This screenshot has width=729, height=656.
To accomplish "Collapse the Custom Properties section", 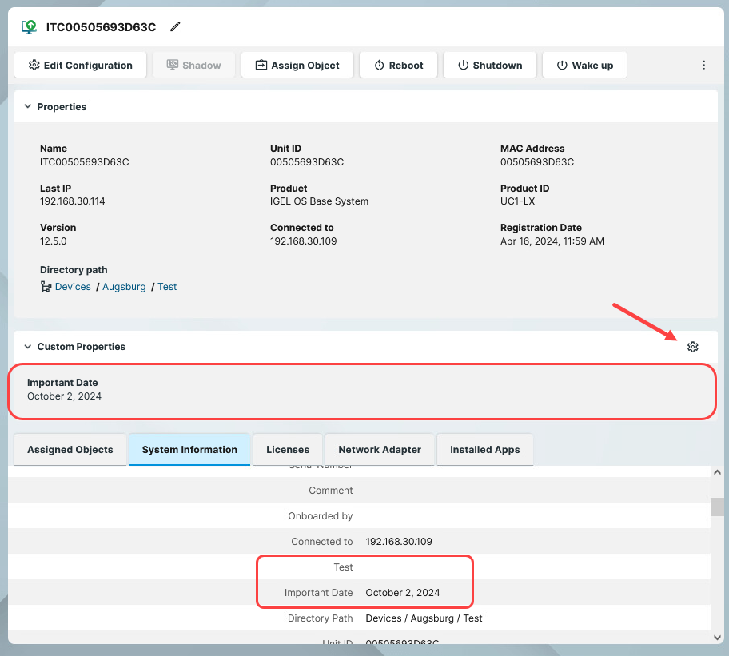I will (x=27, y=347).
